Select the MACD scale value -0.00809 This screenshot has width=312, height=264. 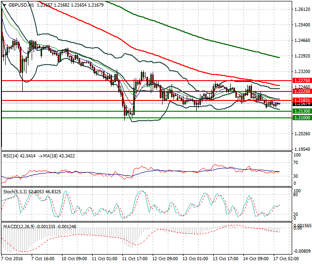(302, 251)
